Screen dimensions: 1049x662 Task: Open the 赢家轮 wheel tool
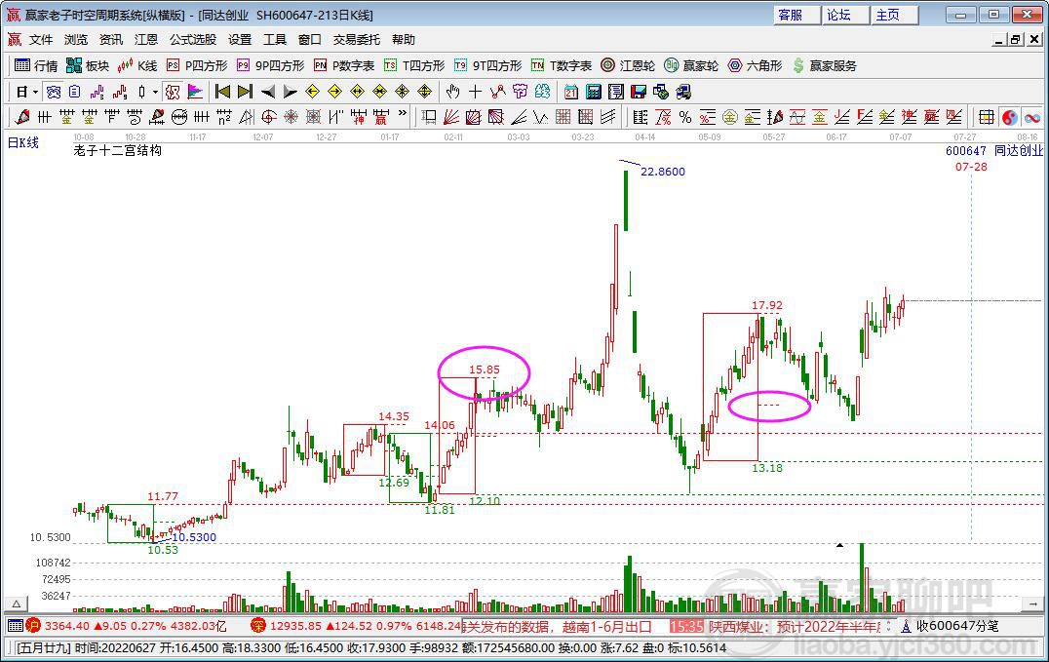pyautogui.click(x=691, y=65)
